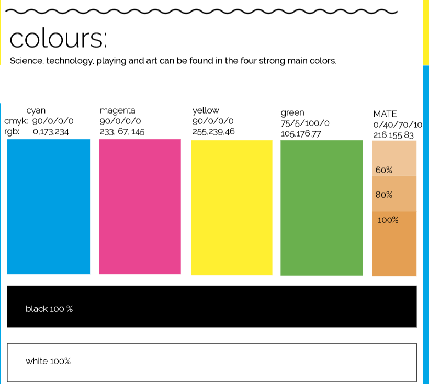Click the cyan color swatch
429x384 pixels.
coord(48,206)
